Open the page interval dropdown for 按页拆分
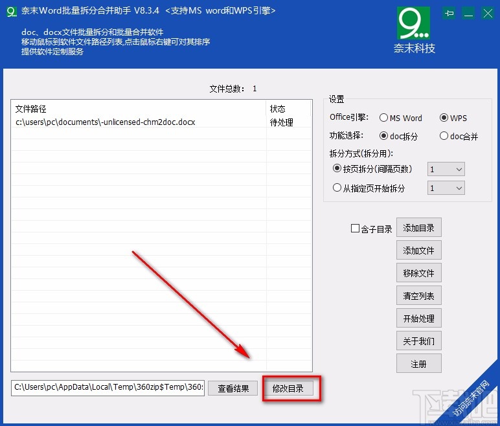The image size is (500, 426). 446,169
